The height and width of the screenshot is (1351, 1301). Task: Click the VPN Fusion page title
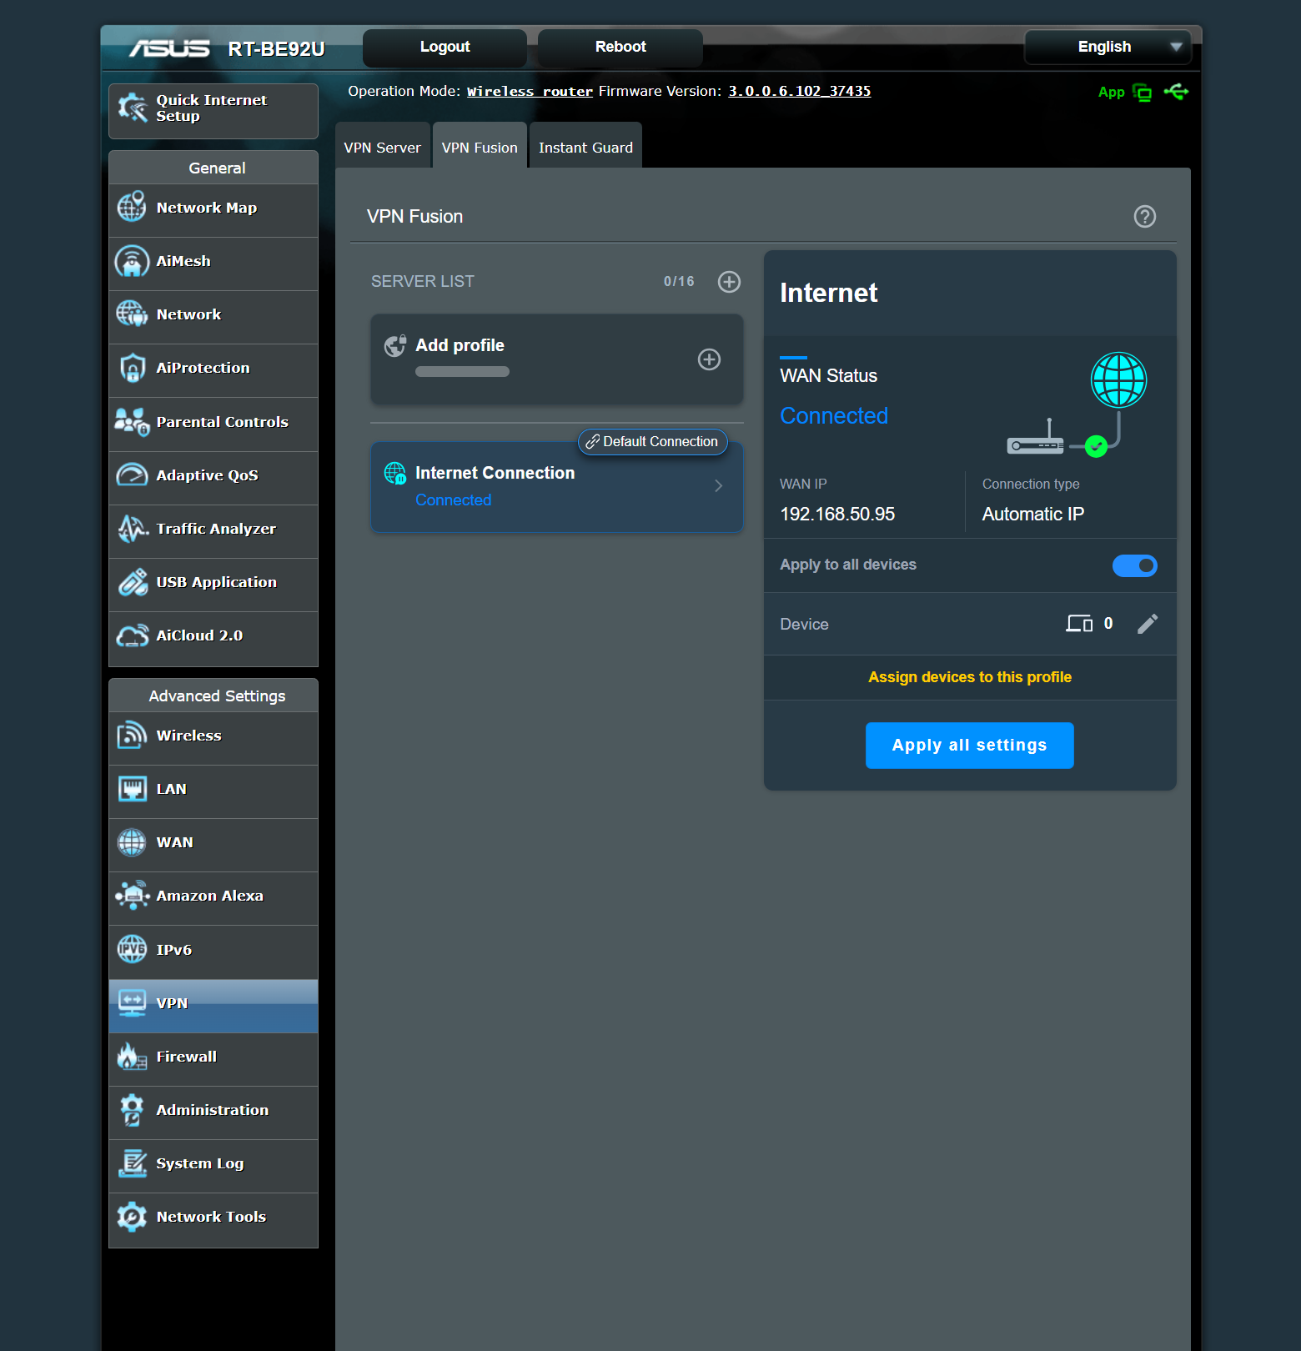(414, 217)
